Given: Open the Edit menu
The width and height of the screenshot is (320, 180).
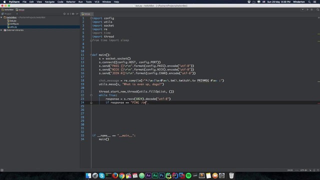Looking at the screenshot, I should 31,2.
